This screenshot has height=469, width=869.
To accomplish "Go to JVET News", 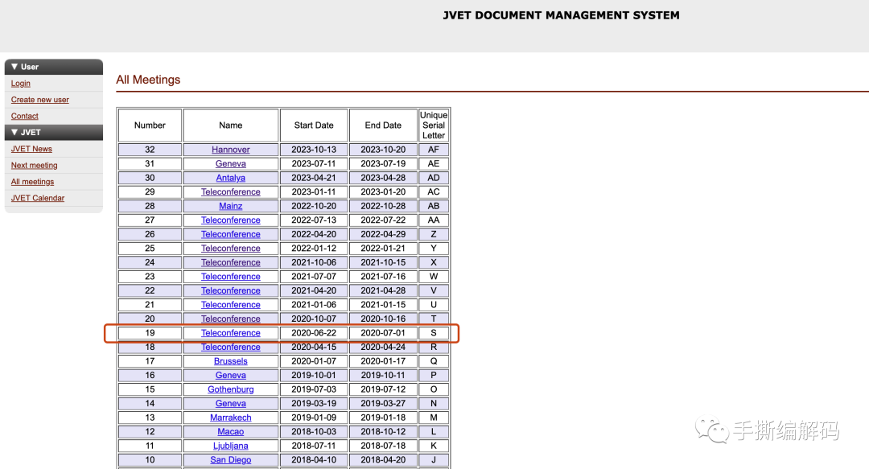I will tap(31, 149).
